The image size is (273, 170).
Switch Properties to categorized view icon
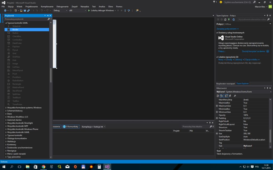pos(218,96)
